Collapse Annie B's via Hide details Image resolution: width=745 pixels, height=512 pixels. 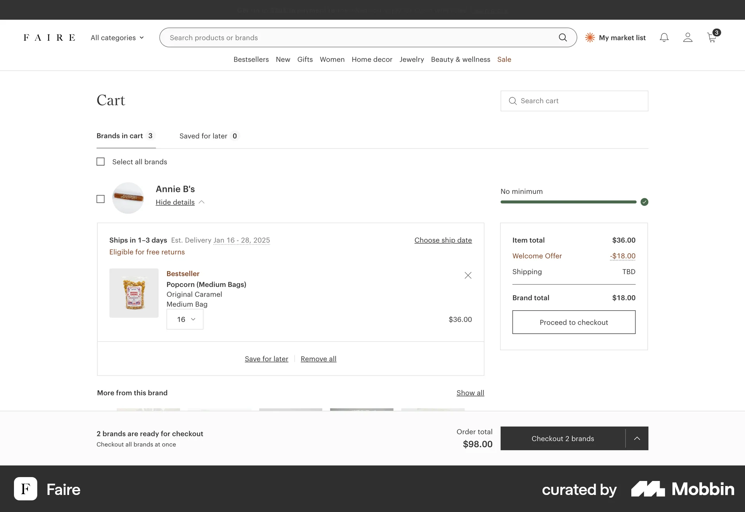point(175,202)
